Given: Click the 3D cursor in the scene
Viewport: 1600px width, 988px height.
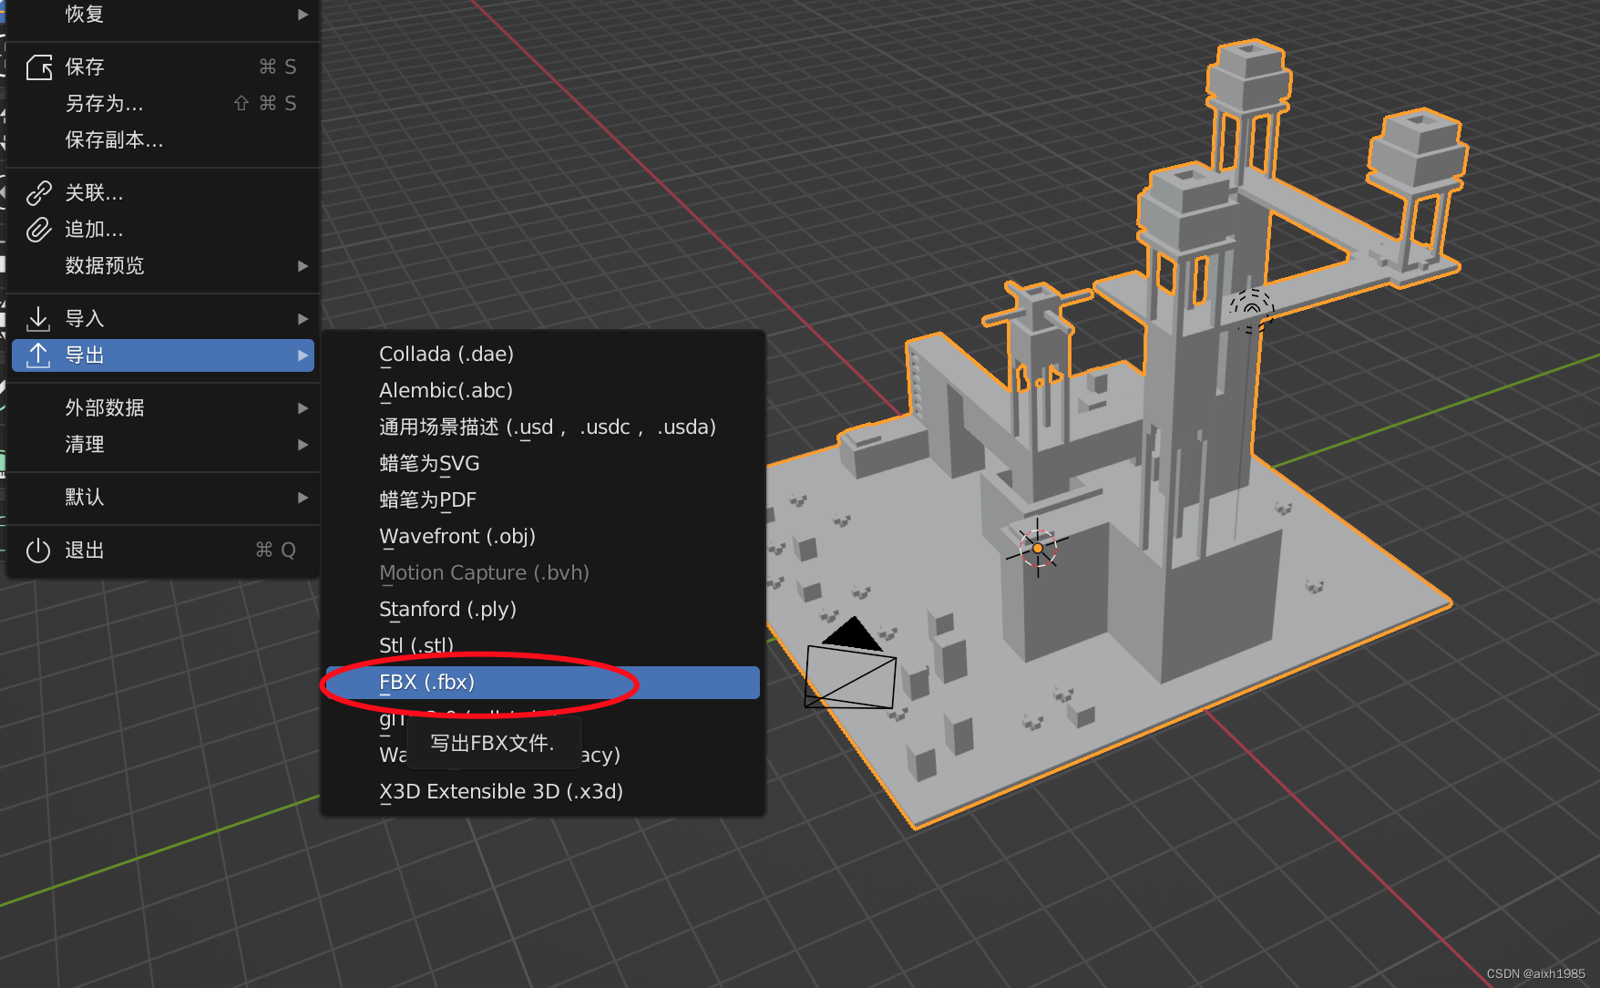Looking at the screenshot, I should pos(1037,548).
